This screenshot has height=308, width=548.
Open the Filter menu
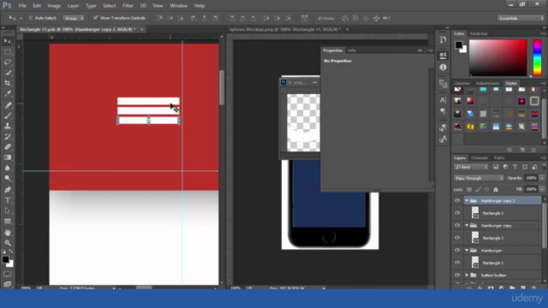128,6
